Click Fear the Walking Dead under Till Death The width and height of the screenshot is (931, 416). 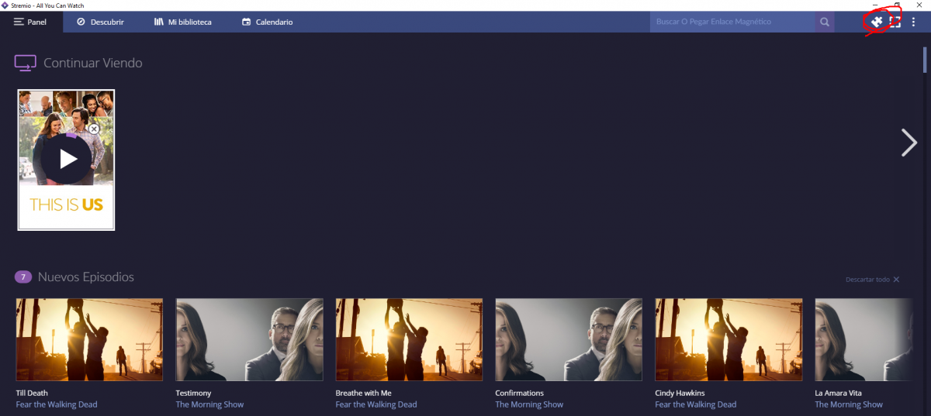point(57,404)
